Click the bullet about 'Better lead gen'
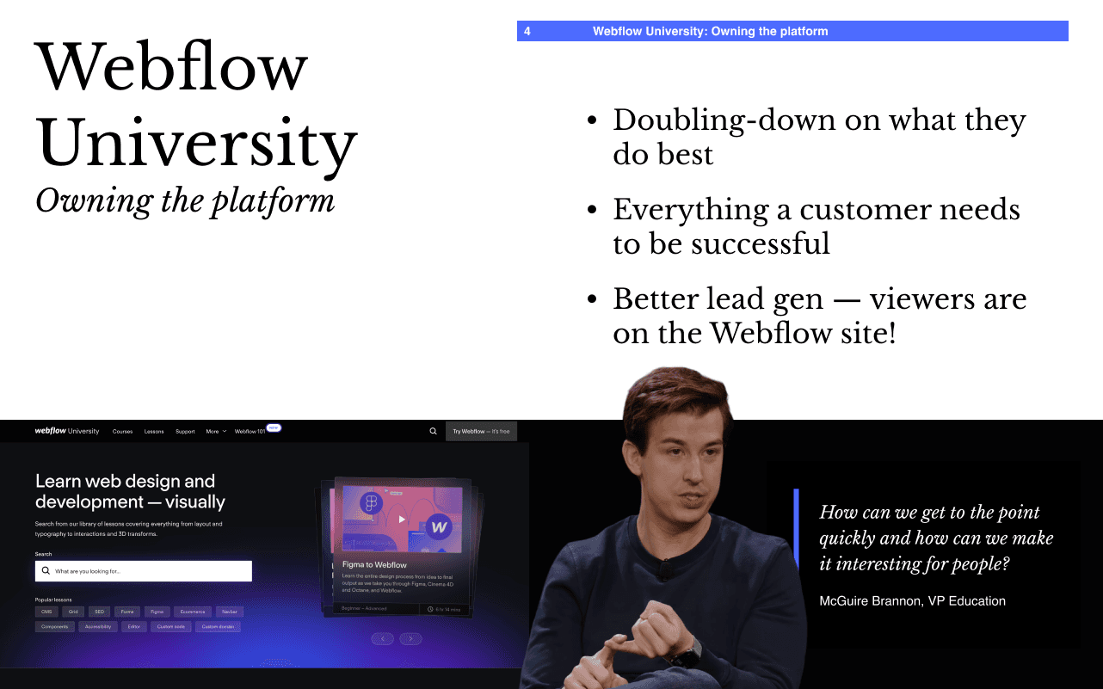Screen dimensions: 1103x689 [819, 316]
